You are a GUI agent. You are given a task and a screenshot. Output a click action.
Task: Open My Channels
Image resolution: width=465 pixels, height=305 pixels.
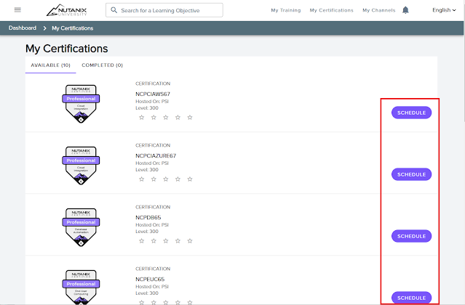point(378,10)
